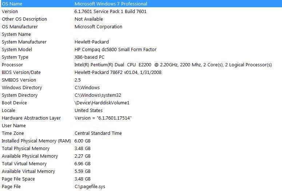
Task: Select the System Directory label
Action: [20, 95]
